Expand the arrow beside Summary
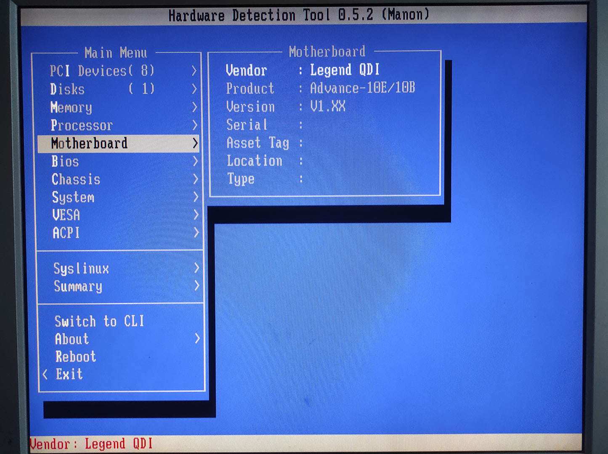608x454 pixels. [196, 286]
